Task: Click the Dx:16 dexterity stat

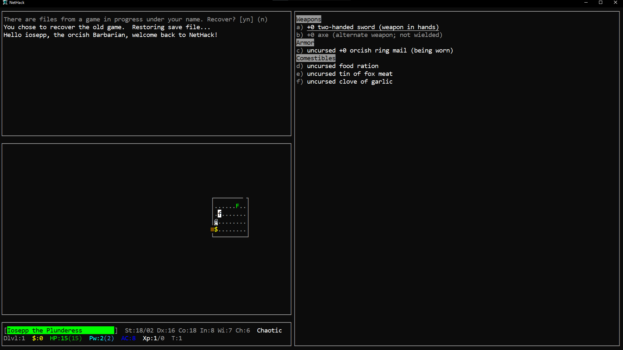Action: point(166,331)
